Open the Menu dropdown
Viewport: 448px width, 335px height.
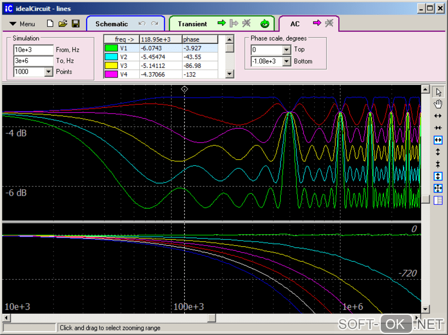click(x=22, y=24)
